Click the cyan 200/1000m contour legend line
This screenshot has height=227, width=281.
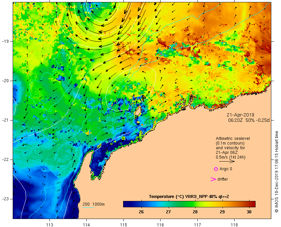tap(88, 208)
